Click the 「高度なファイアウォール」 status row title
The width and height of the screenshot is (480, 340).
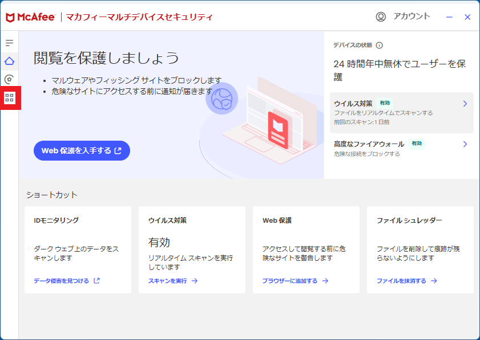[369, 144]
